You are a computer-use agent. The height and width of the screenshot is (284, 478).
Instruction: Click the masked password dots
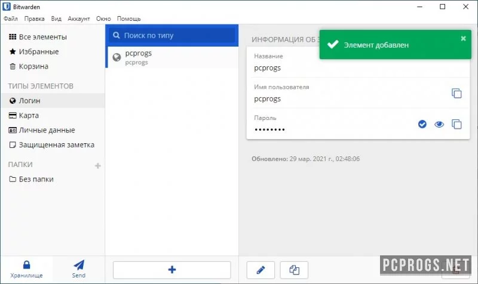tap(270, 129)
